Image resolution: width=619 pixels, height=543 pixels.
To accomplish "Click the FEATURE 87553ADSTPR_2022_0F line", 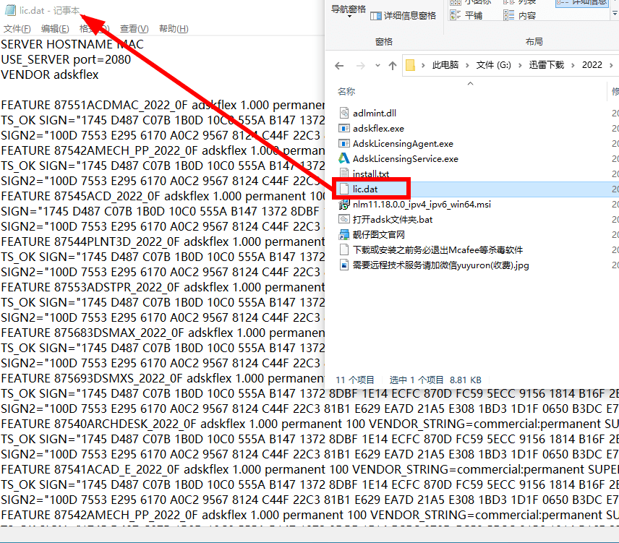I will click(162, 287).
